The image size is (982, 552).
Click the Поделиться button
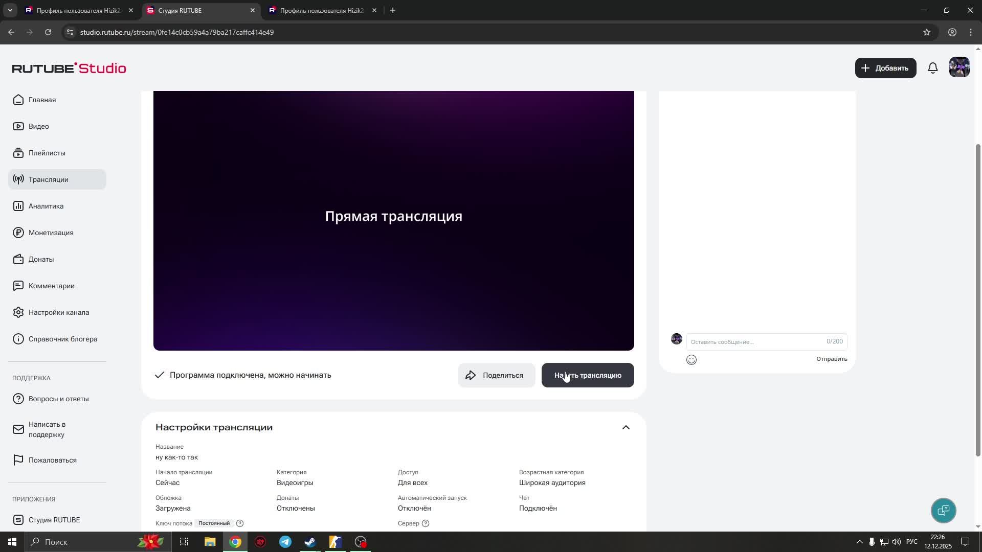tap(496, 375)
